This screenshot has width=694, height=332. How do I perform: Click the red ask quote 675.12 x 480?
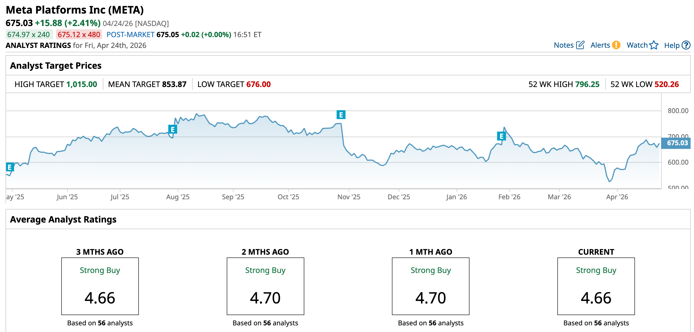[79, 35]
